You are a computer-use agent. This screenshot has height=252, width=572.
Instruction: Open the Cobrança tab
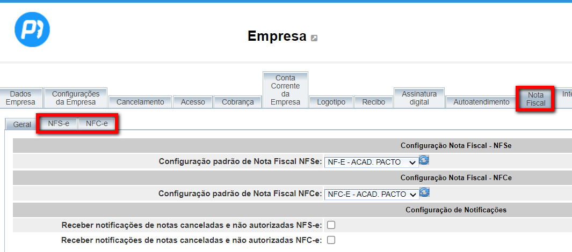pos(237,102)
